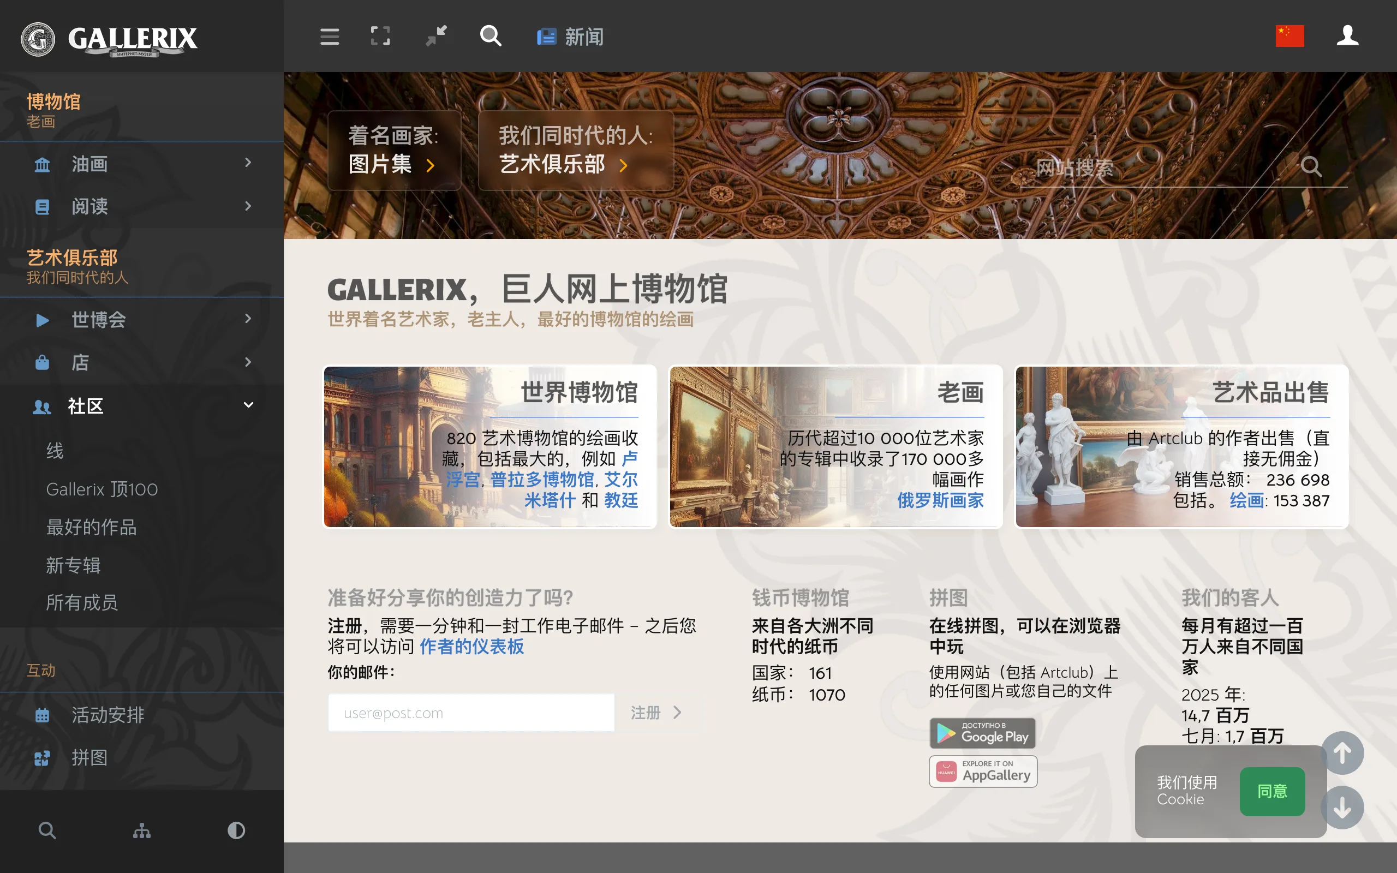The height and width of the screenshot is (873, 1397).
Task: Expand the 世博会 menu chevron
Action: tap(248, 319)
